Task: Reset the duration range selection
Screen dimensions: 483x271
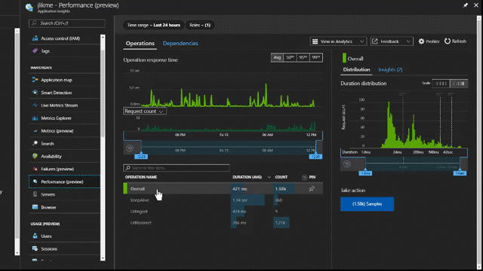Action: (347, 164)
